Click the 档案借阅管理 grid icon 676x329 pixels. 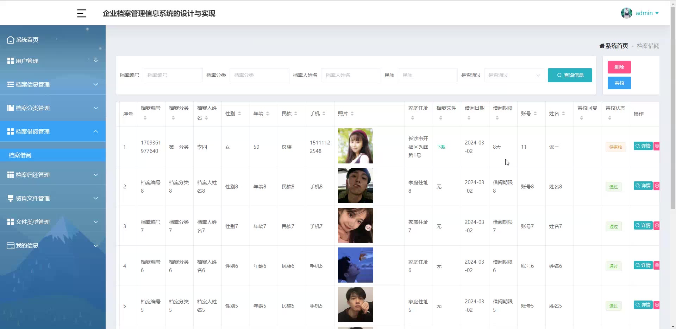pos(11,131)
